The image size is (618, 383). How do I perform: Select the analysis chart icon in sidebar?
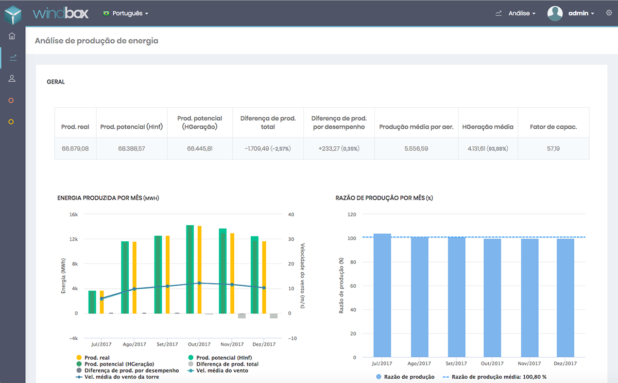tap(12, 57)
